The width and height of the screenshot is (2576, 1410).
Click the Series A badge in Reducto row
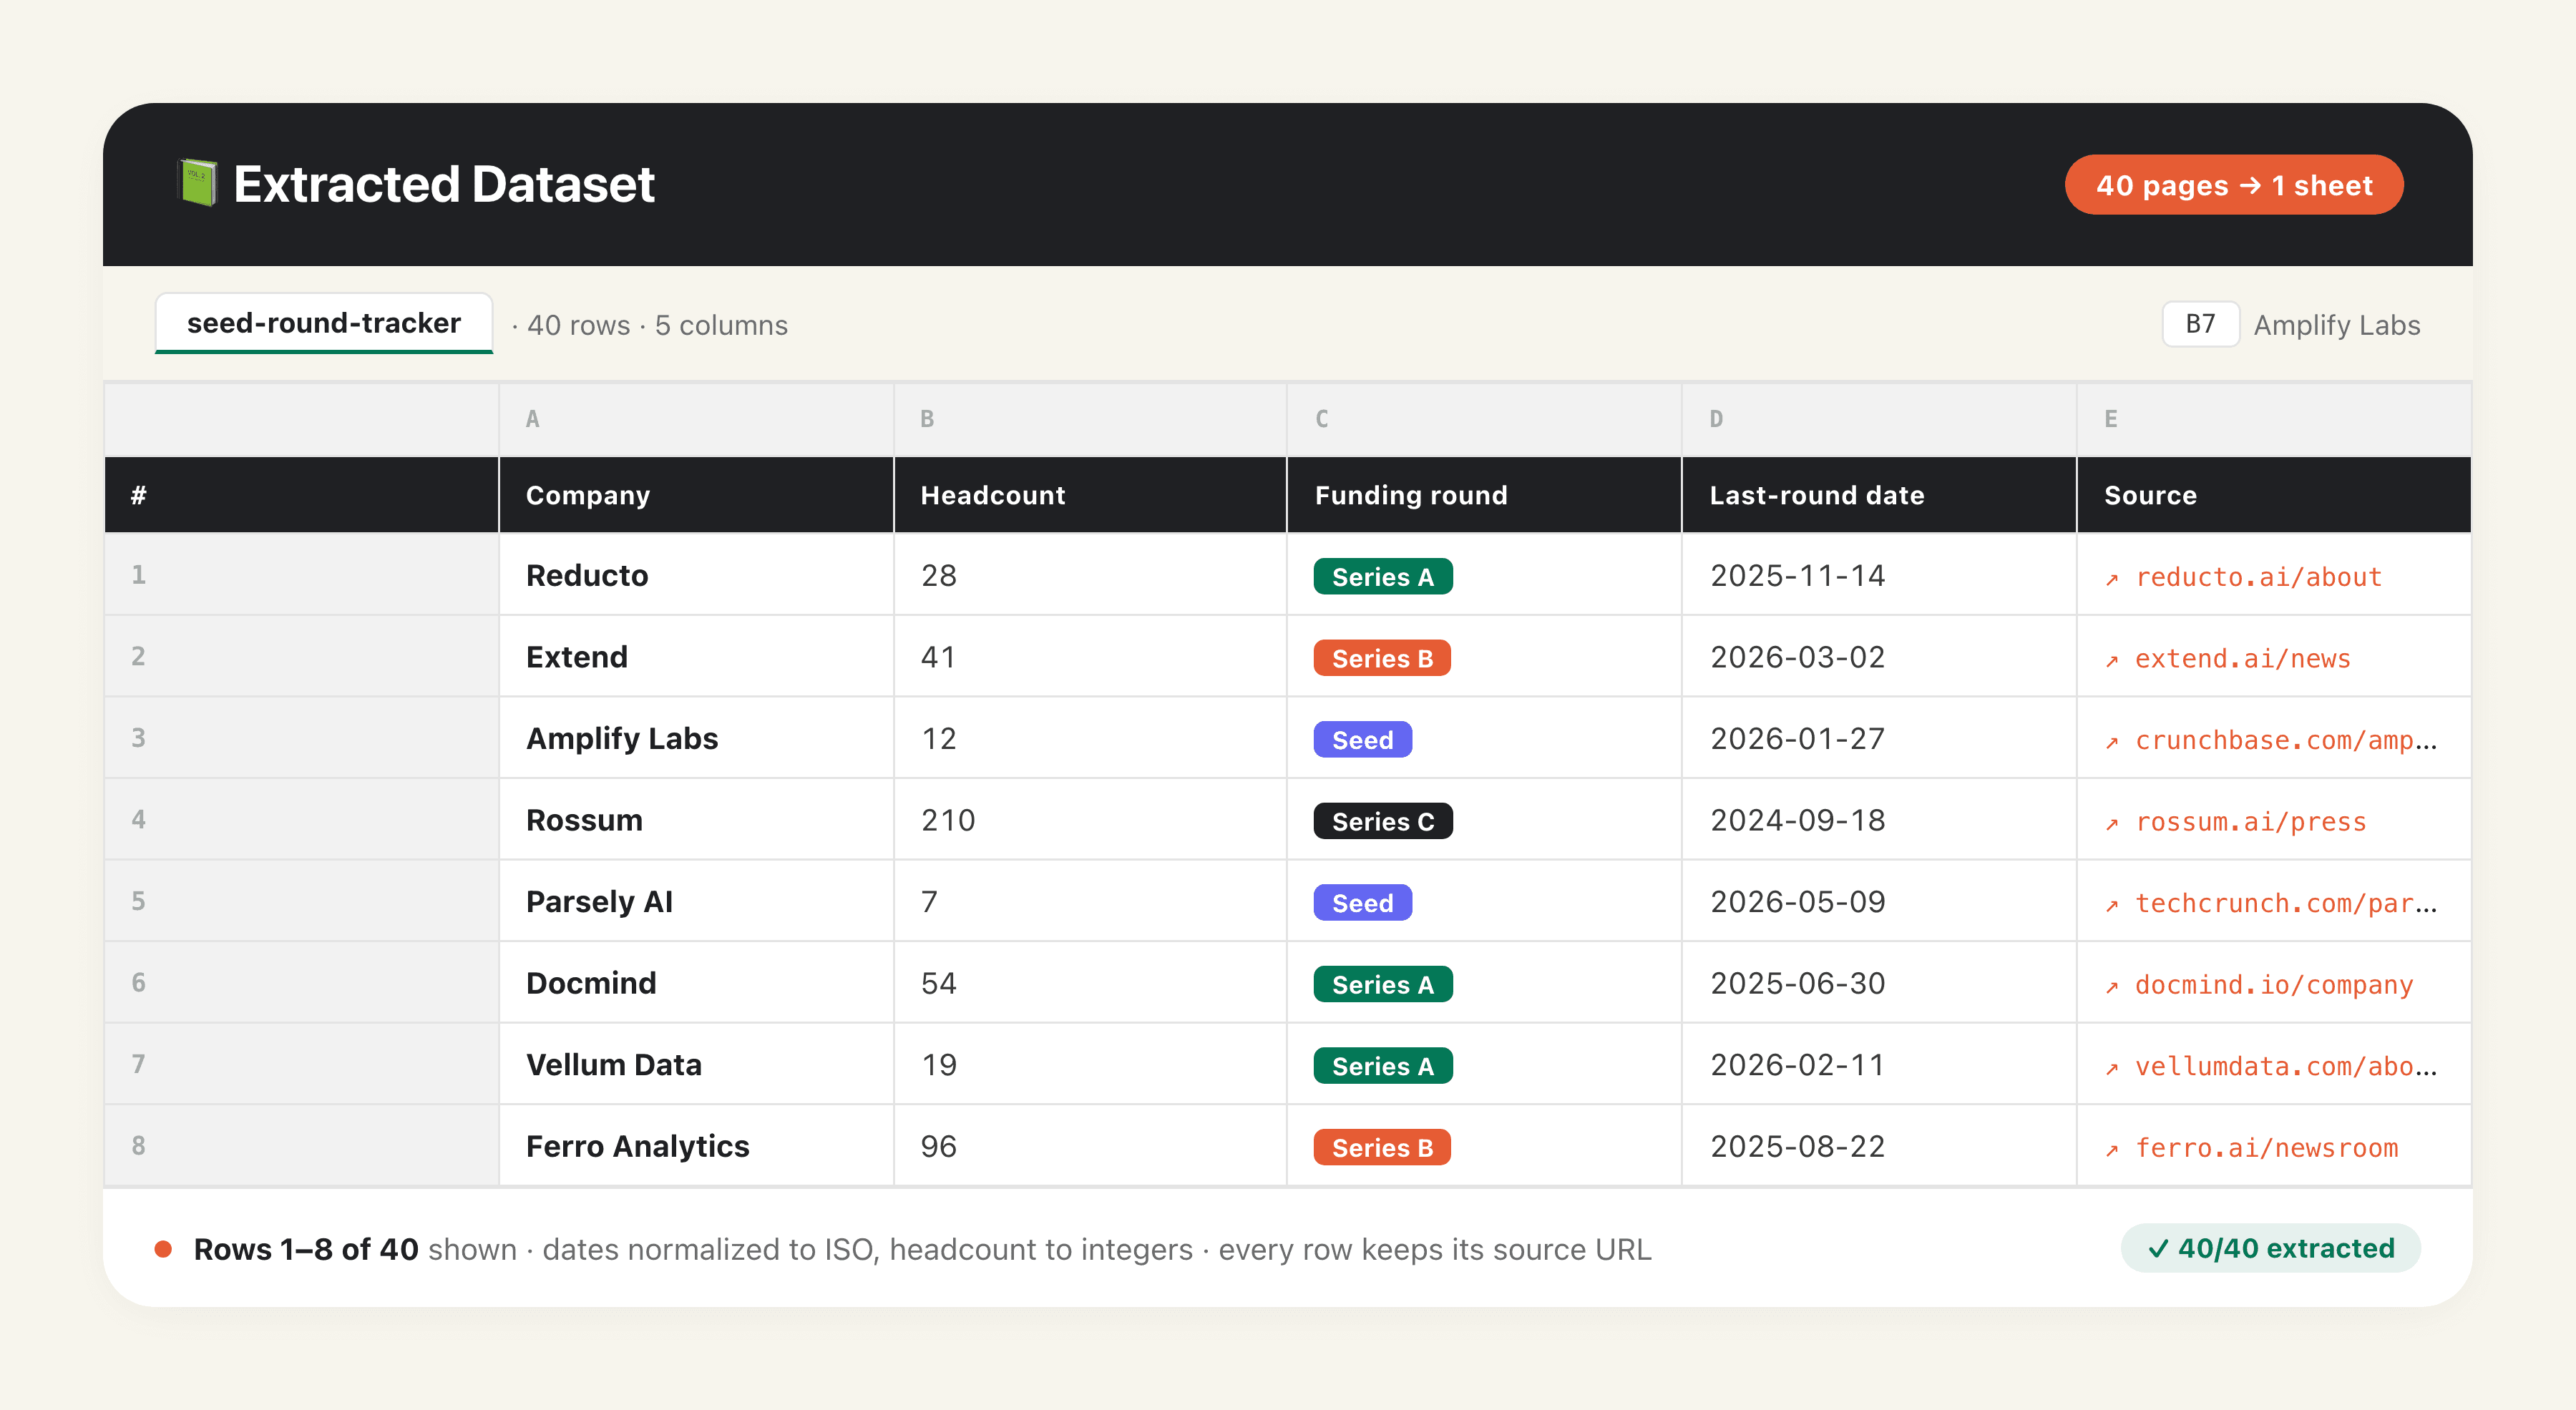click(x=1383, y=577)
